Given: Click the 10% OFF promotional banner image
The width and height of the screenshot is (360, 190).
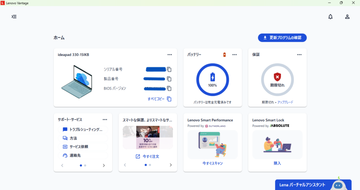Looking at the screenshot, I should (x=148, y=137).
